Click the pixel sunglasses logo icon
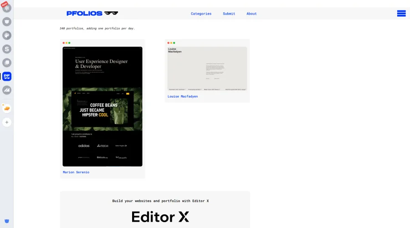The height and width of the screenshot is (228, 410). [x=111, y=13]
